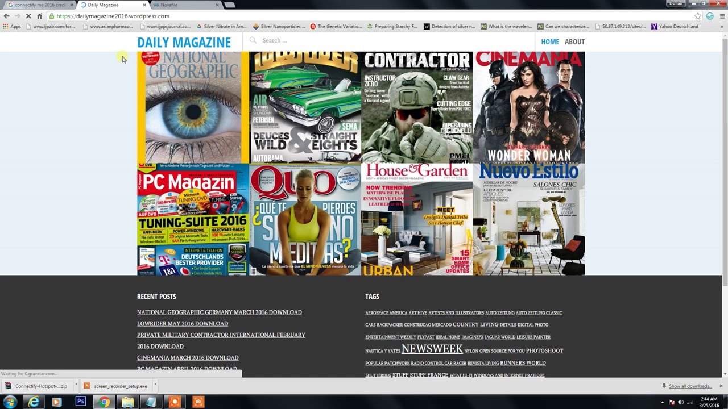Click the browser forward arrow

17,16
